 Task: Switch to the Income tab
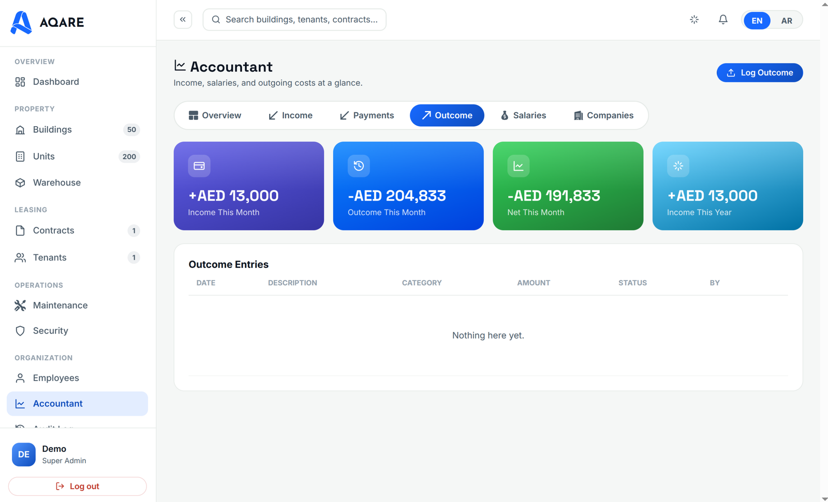click(x=290, y=115)
